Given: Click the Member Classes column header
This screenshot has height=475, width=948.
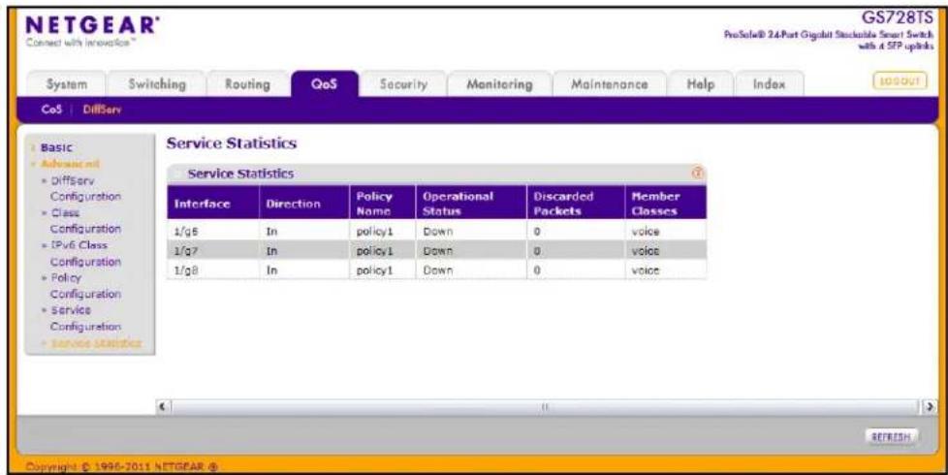Looking at the screenshot, I should coord(665,204).
